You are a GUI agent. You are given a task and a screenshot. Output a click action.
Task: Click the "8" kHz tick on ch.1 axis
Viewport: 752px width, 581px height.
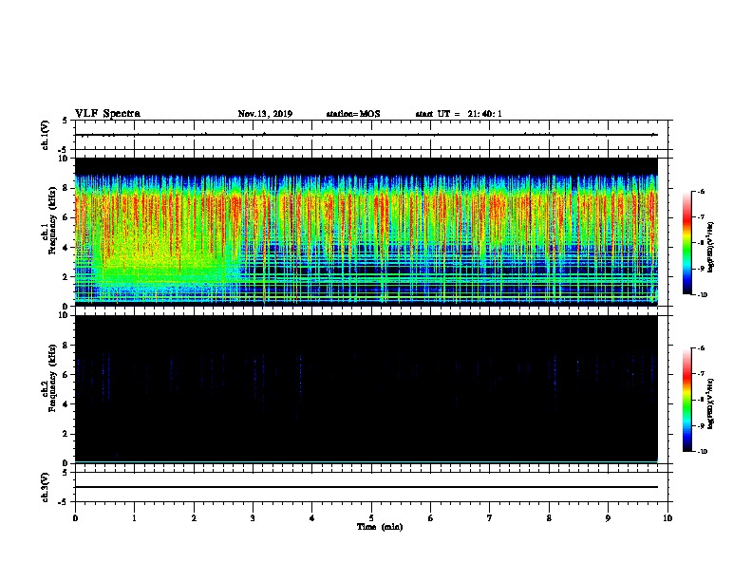pos(66,188)
